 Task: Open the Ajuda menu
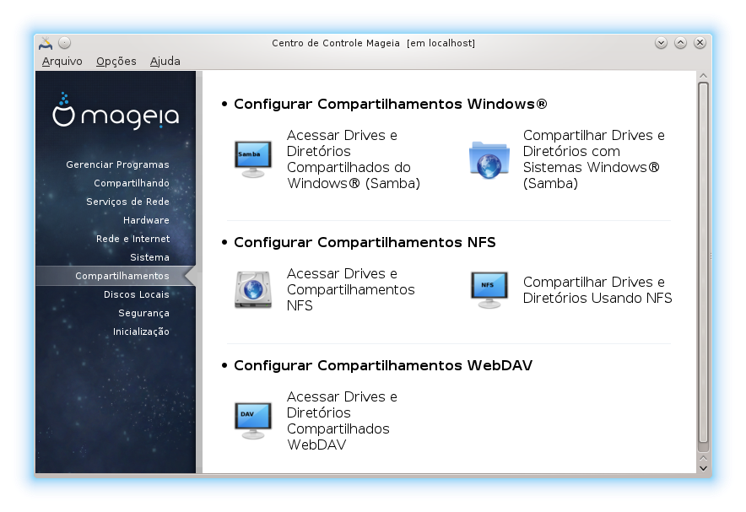tap(165, 62)
